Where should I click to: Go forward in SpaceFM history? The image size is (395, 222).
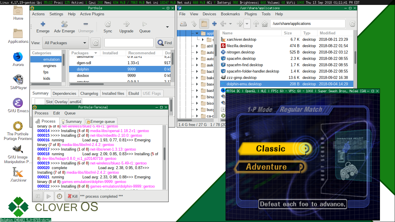(x=239, y=24)
